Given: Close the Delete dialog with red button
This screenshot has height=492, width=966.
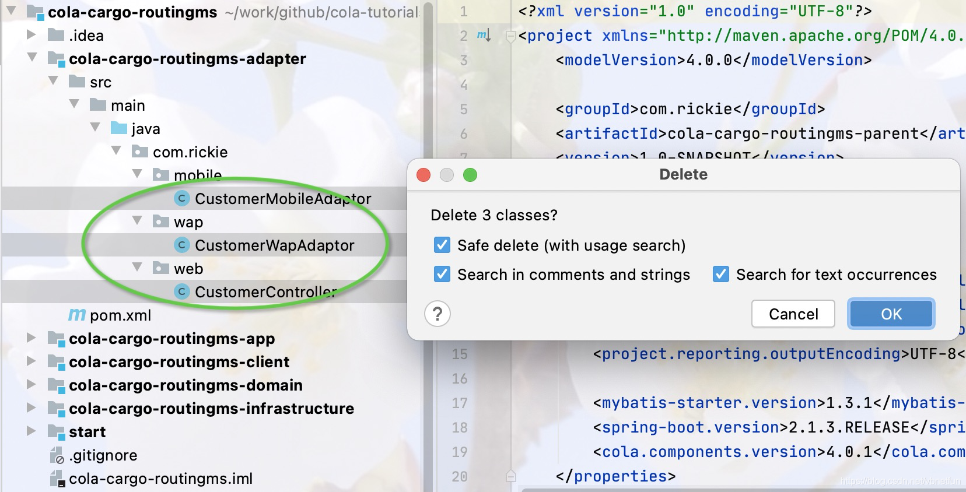Looking at the screenshot, I should point(423,175).
